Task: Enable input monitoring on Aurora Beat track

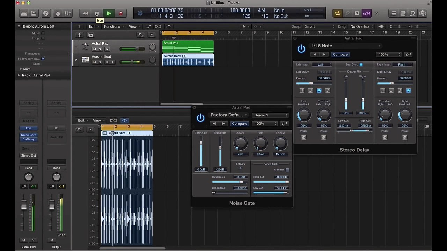Action: coord(112,62)
